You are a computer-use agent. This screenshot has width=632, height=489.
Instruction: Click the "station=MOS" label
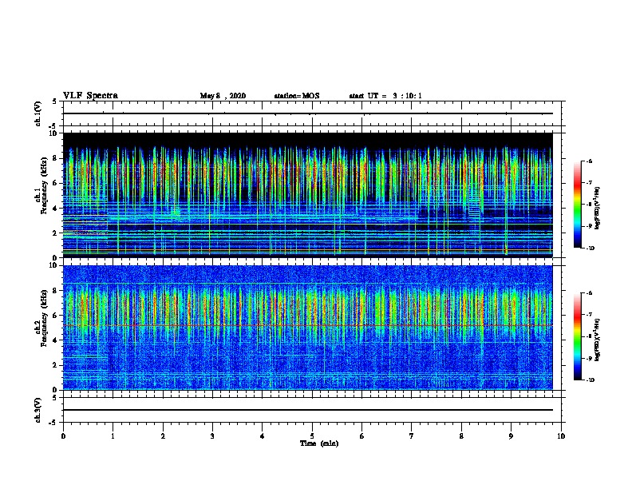297,96
